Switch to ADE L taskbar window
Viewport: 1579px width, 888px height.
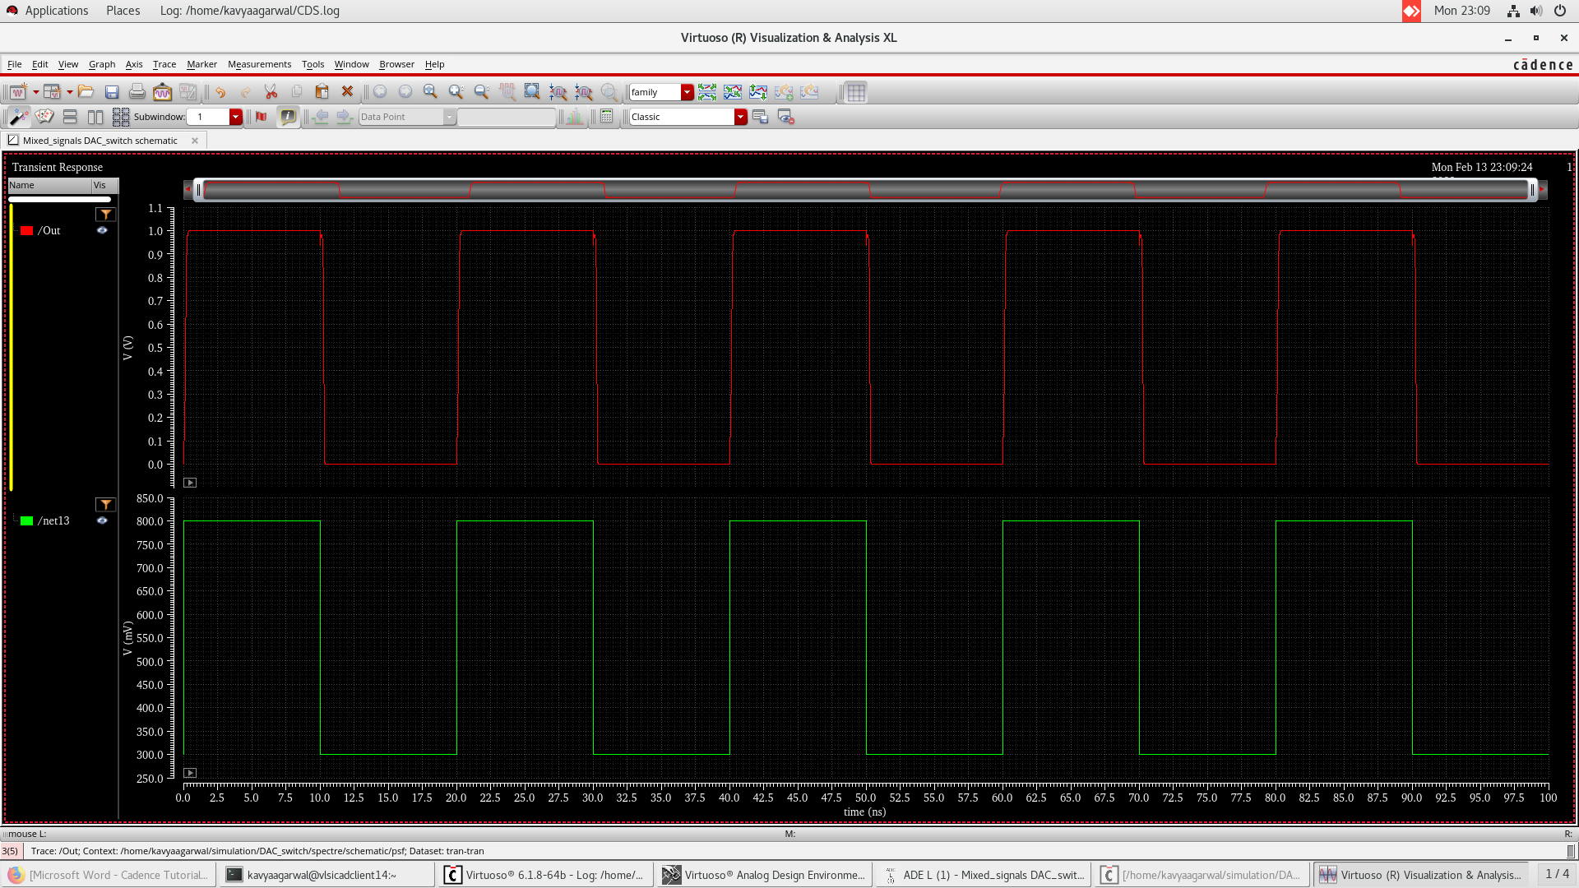coord(984,875)
